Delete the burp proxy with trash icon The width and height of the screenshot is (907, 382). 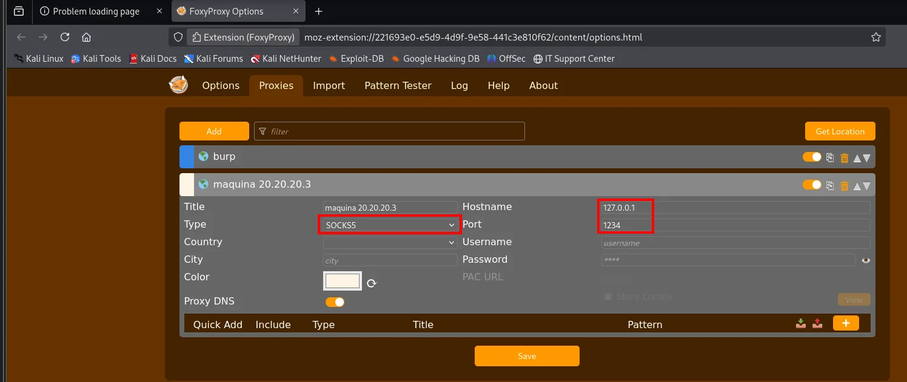pos(845,158)
